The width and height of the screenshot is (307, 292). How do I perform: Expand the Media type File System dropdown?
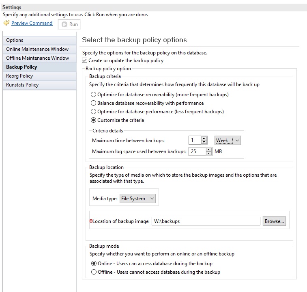point(138,199)
